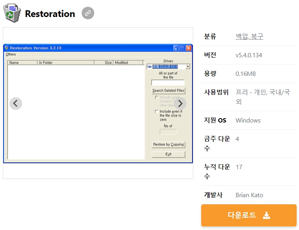Click Search Deleted Files button

pos(168,90)
